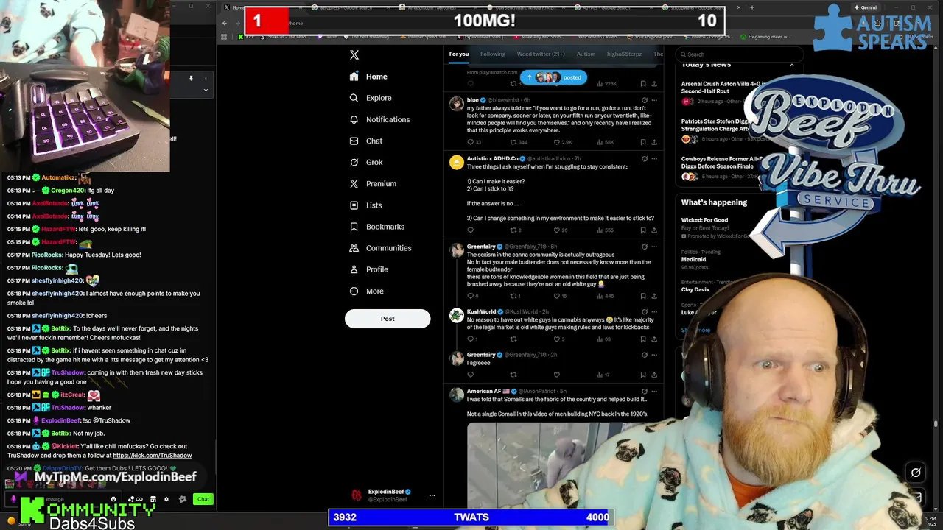The image size is (943, 530).
Task: Open Lists in the sidebar
Action: [x=365, y=205]
